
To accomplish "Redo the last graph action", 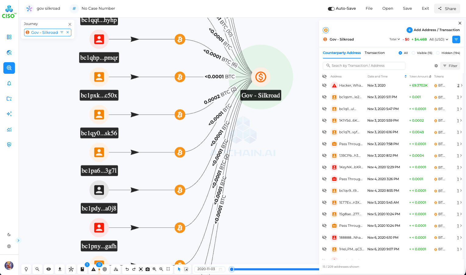I will [134, 269].
